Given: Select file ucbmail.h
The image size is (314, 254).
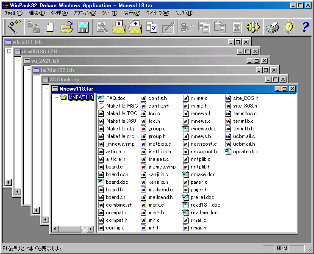Looking at the screenshot, I should pos(240,144).
